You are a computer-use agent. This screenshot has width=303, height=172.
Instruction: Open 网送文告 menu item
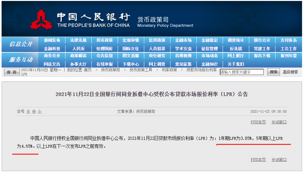[52, 64]
